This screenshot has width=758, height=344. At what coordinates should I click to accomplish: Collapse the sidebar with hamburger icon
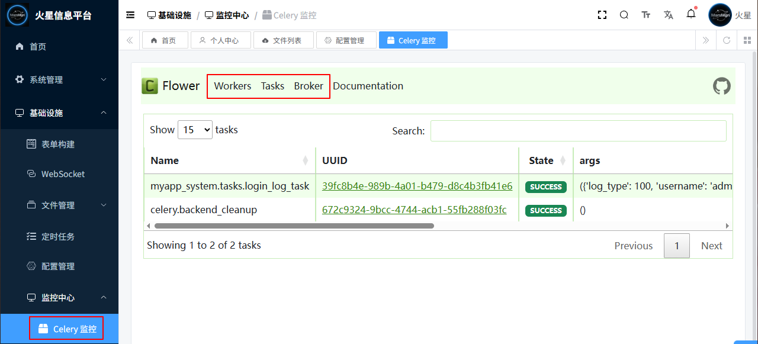pos(130,15)
